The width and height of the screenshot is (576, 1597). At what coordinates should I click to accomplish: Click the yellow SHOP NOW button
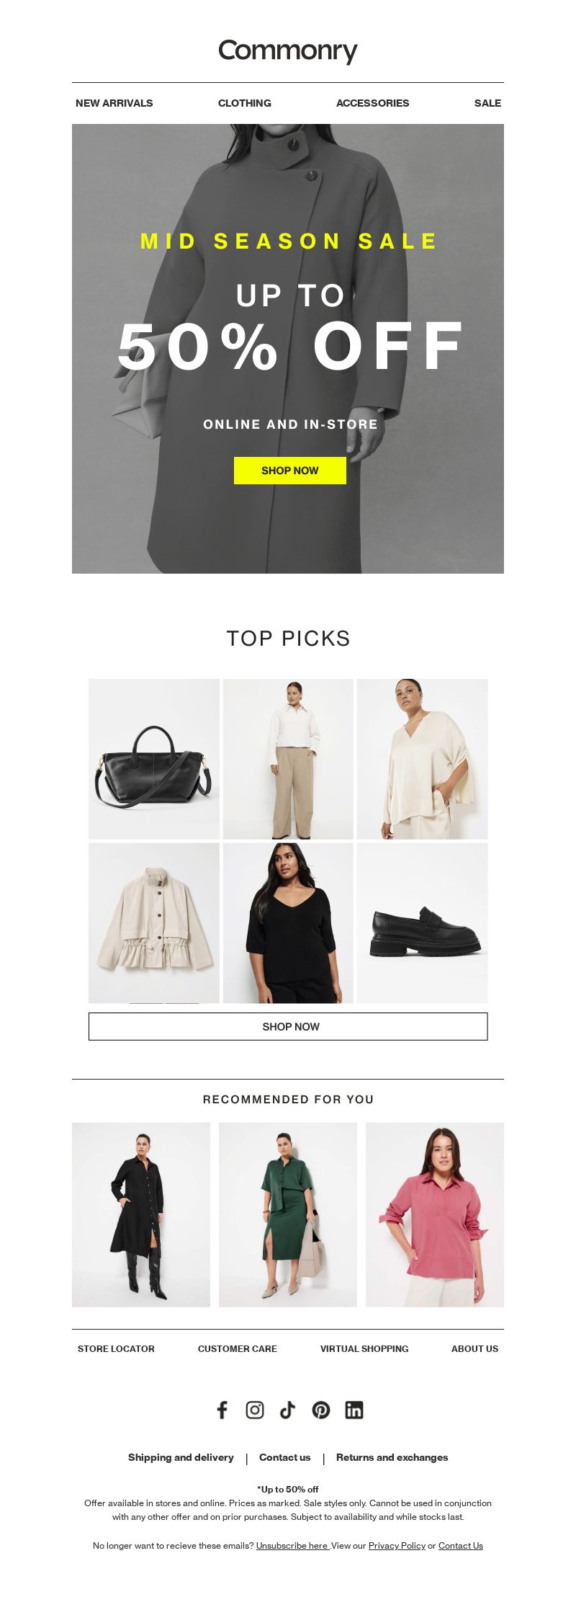(x=290, y=471)
